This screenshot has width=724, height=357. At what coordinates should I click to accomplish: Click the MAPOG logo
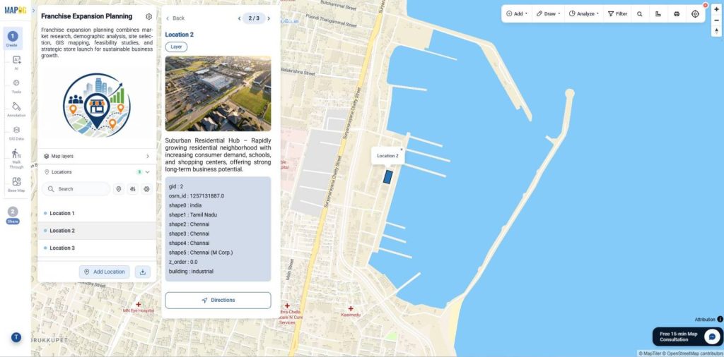[16, 10]
